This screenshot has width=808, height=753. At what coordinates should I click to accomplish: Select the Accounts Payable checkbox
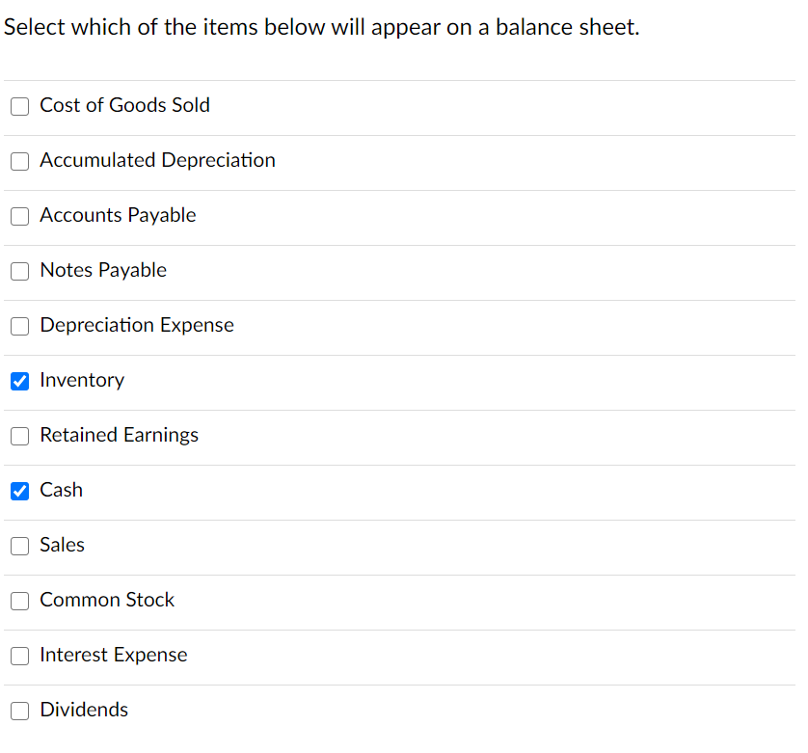[x=19, y=216]
